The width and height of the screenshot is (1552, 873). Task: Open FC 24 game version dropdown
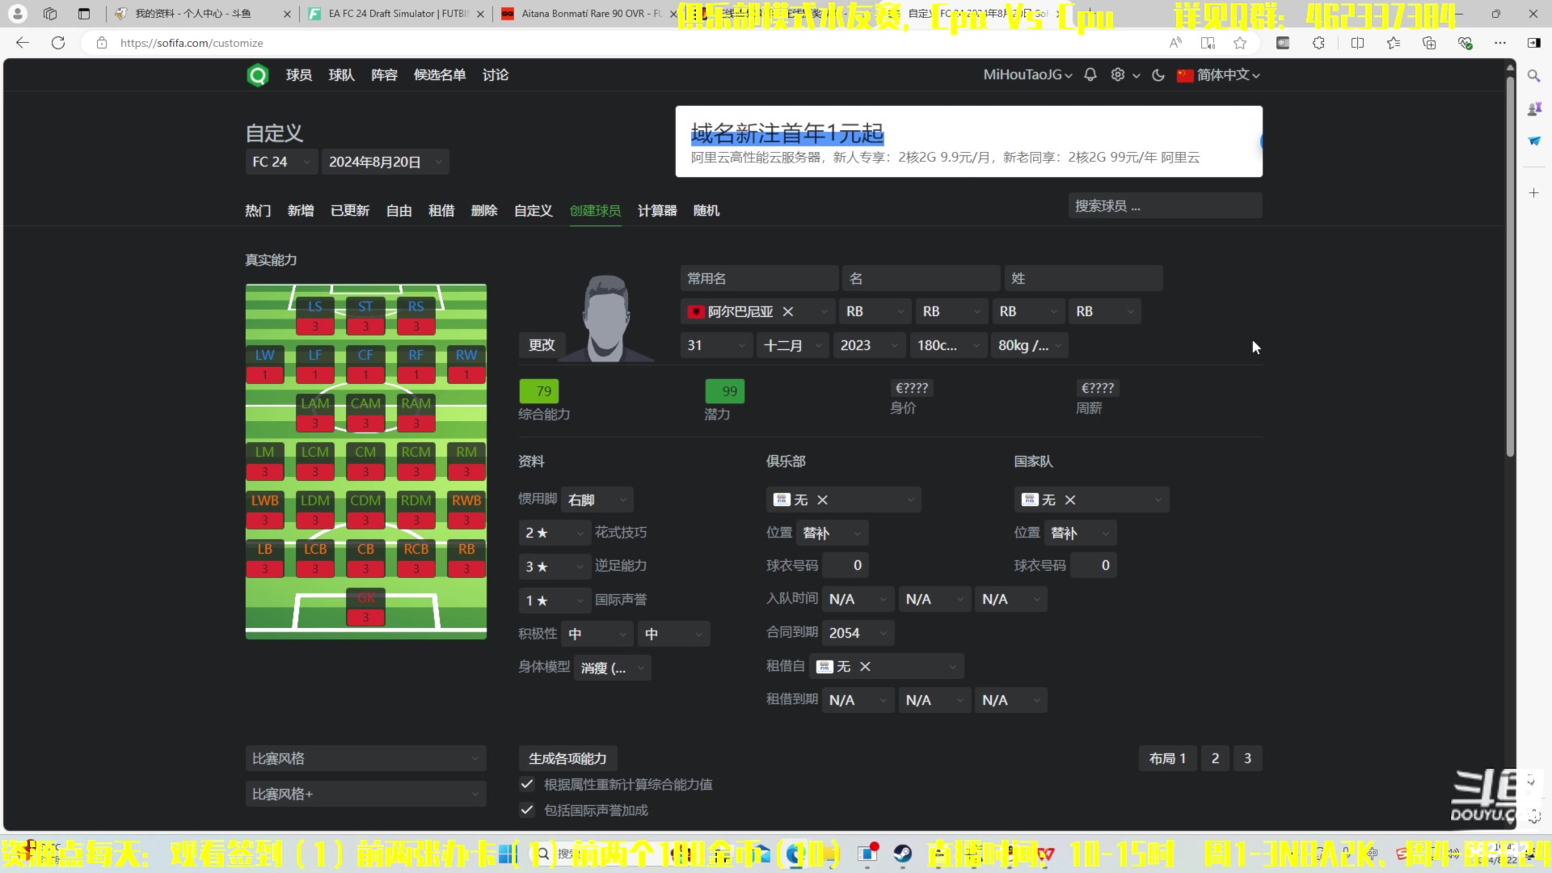click(x=281, y=162)
